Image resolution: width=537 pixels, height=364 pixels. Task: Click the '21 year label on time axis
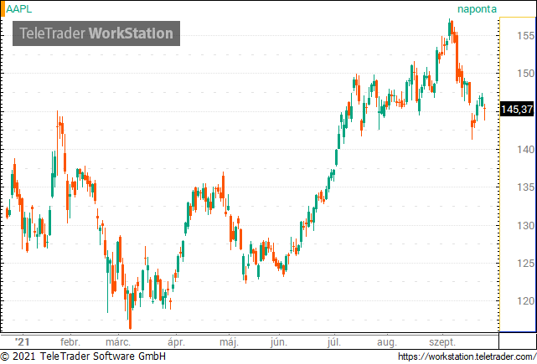(x=23, y=341)
